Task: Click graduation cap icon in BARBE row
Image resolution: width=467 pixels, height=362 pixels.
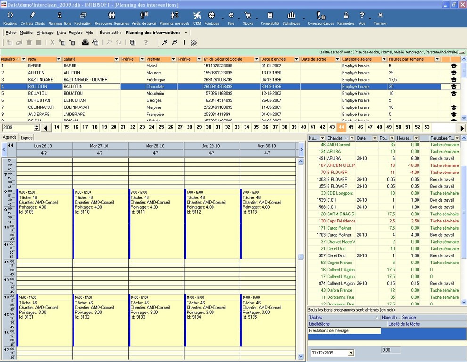Action: [x=453, y=66]
